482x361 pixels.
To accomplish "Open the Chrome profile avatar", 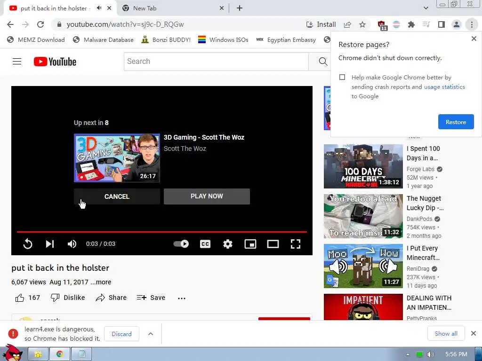I will click(x=457, y=24).
